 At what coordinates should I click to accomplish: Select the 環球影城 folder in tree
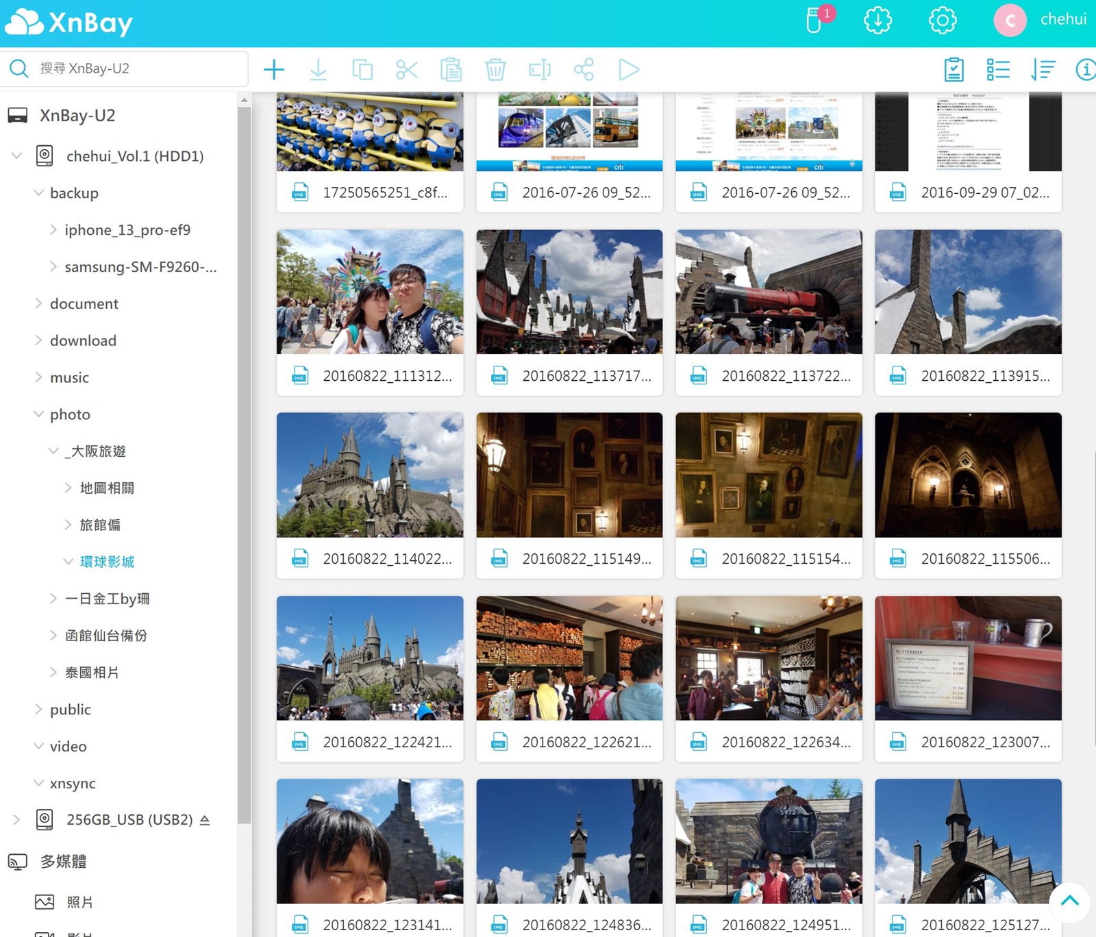pyautogui.click(x=107, y=562)
